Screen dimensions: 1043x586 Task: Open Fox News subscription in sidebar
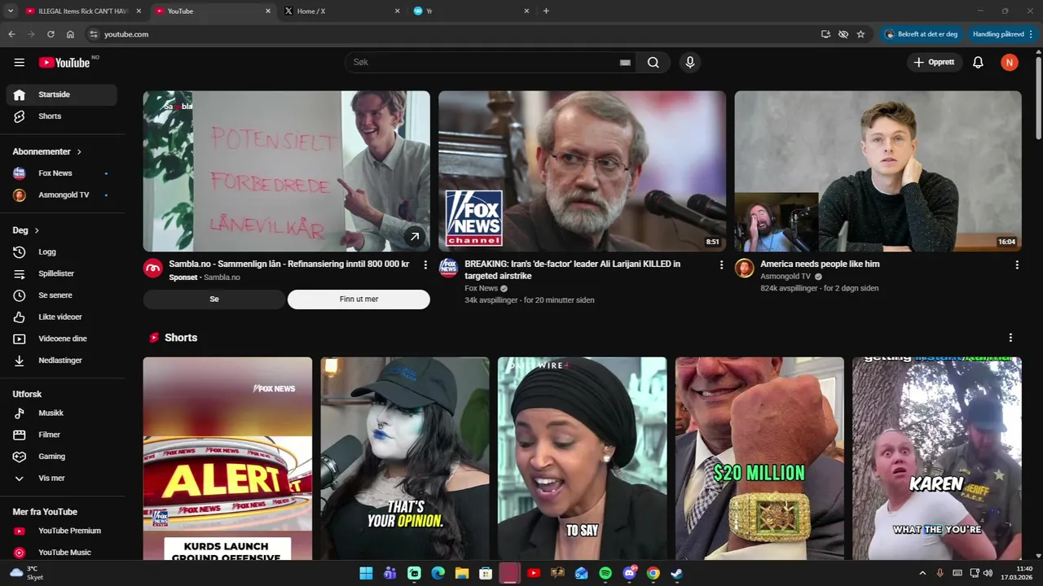[x=62, y=173]
